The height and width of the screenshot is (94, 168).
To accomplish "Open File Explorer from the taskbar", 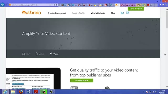I will [13, 92].
